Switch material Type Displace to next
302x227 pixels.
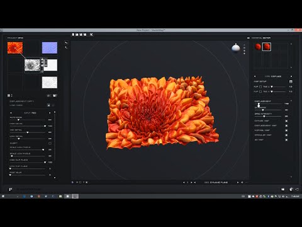[291, 76]
